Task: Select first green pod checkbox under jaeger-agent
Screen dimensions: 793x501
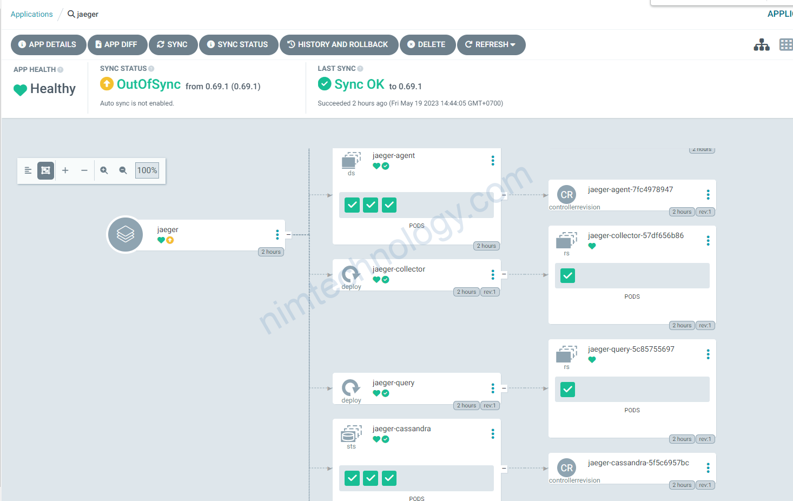Action: pyautogui.click(x=352, y=205)
